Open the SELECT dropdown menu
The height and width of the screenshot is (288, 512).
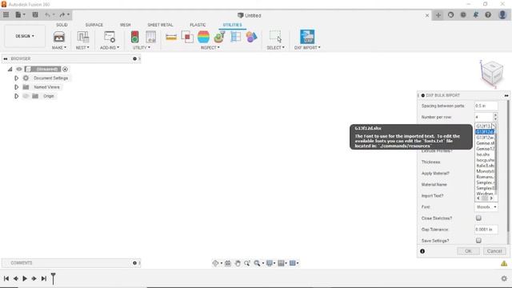(x=275, y=48)
